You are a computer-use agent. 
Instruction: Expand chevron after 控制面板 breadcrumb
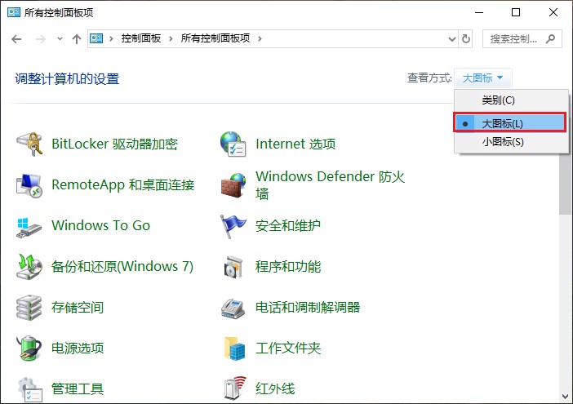point(171,38)
